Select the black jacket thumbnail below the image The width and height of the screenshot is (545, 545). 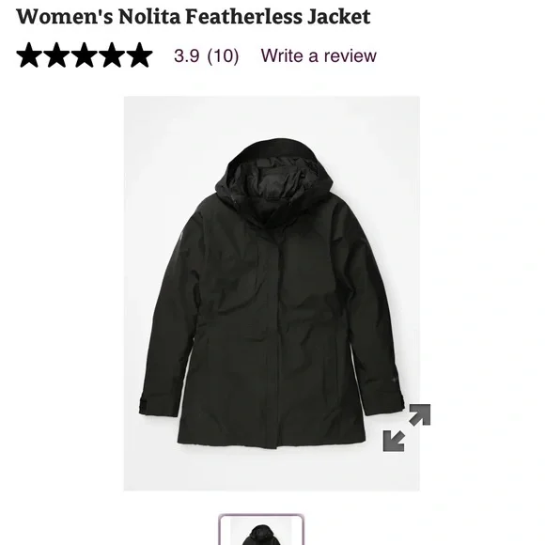261,529
